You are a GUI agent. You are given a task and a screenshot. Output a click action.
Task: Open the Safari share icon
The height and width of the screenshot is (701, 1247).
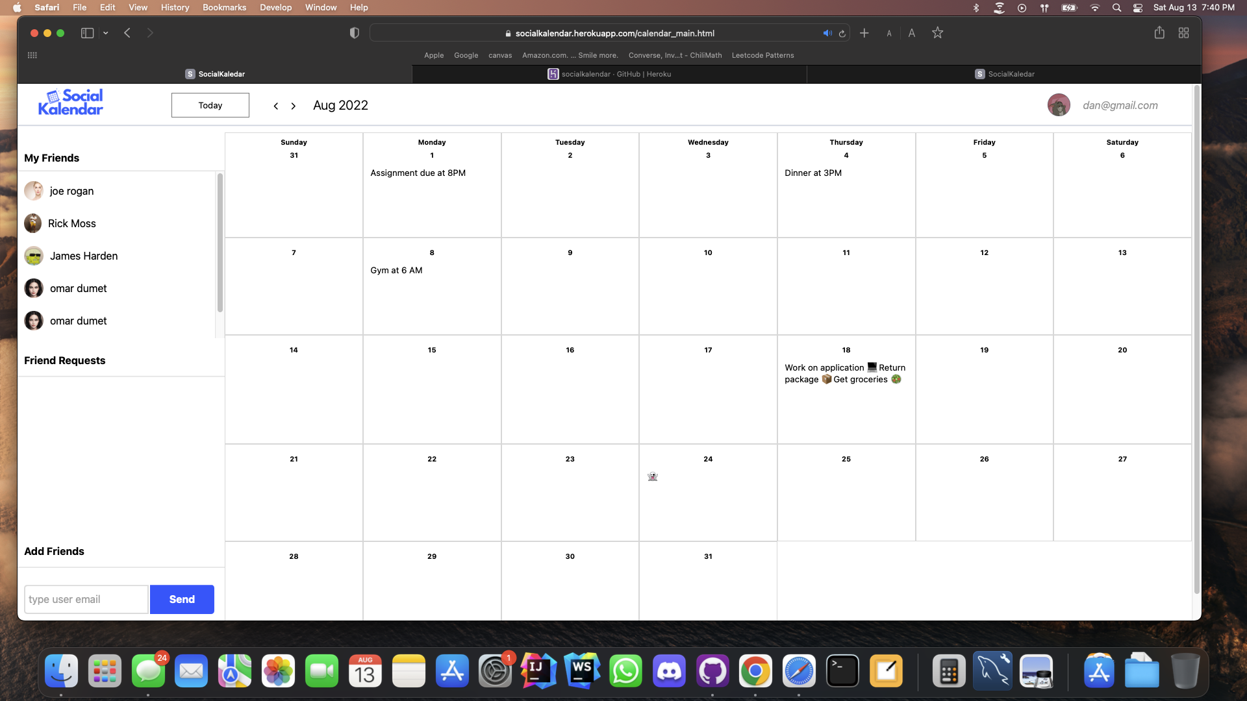(x=1159, y=32)
